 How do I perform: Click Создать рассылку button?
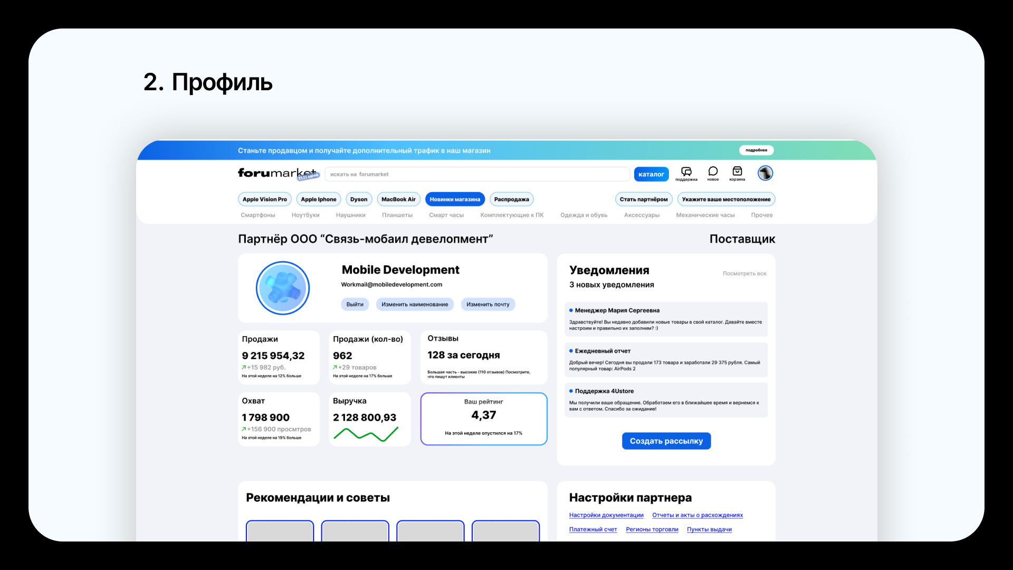pyautogui.click(x=666, y=441)
